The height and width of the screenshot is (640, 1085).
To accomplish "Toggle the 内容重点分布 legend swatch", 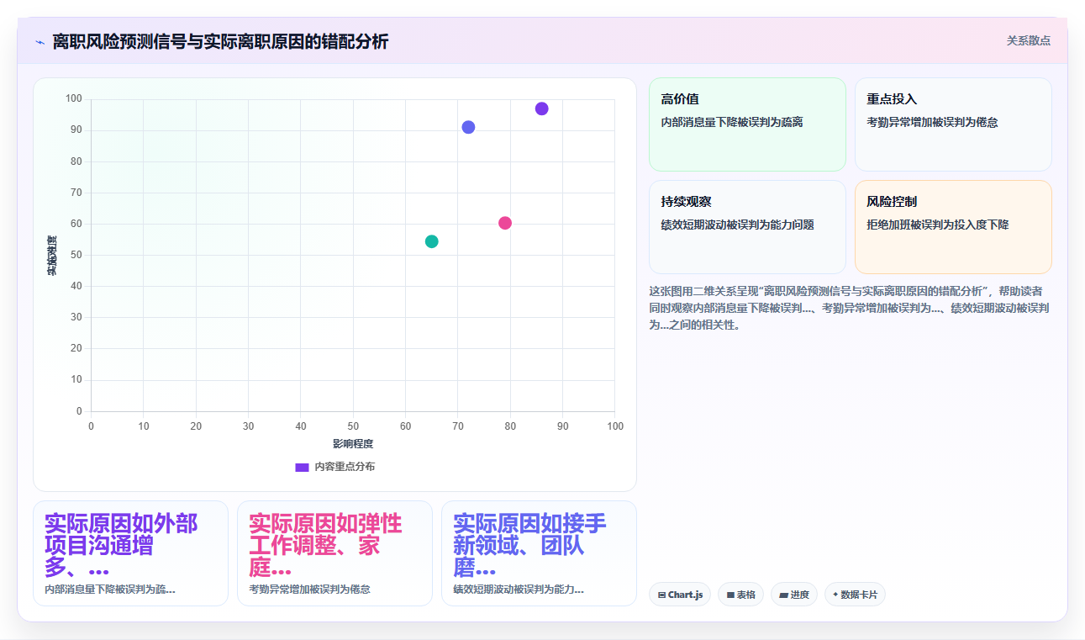I will [x=302, y=467].
